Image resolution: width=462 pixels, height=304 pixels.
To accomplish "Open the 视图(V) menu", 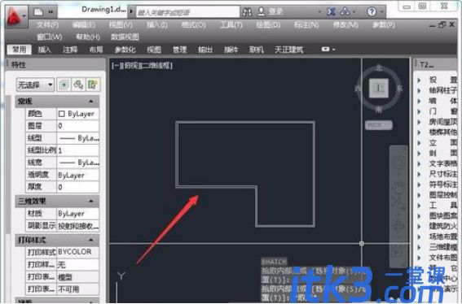I will pyautogui.click(x=121, y=25).
